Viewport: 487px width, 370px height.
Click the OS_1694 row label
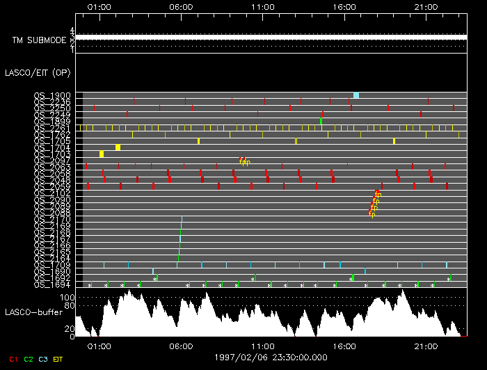[51, 284]
